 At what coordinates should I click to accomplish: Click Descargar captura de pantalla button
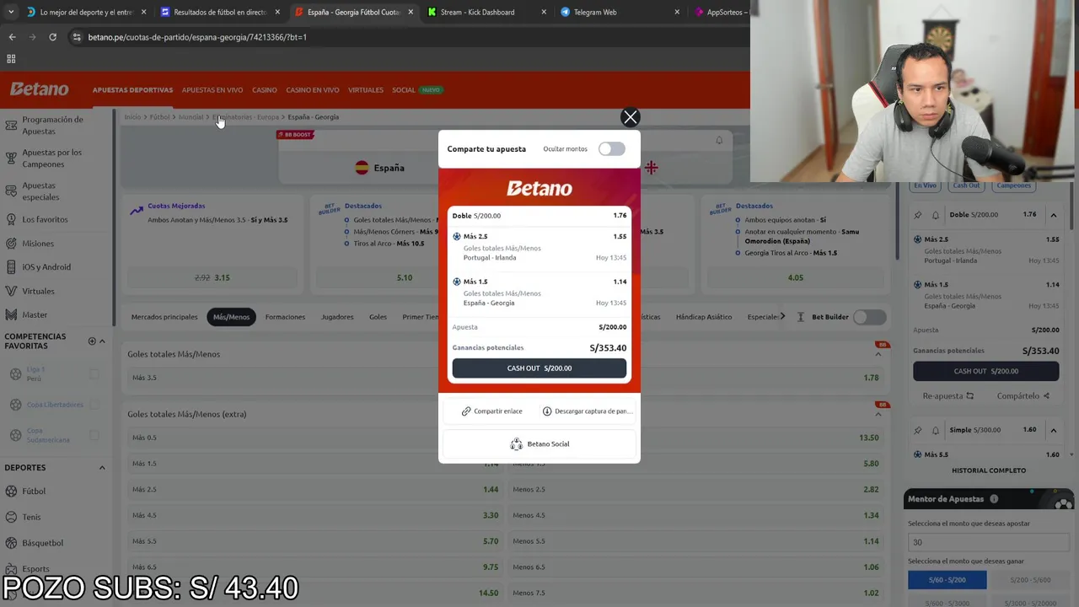(x=587, y=411)
